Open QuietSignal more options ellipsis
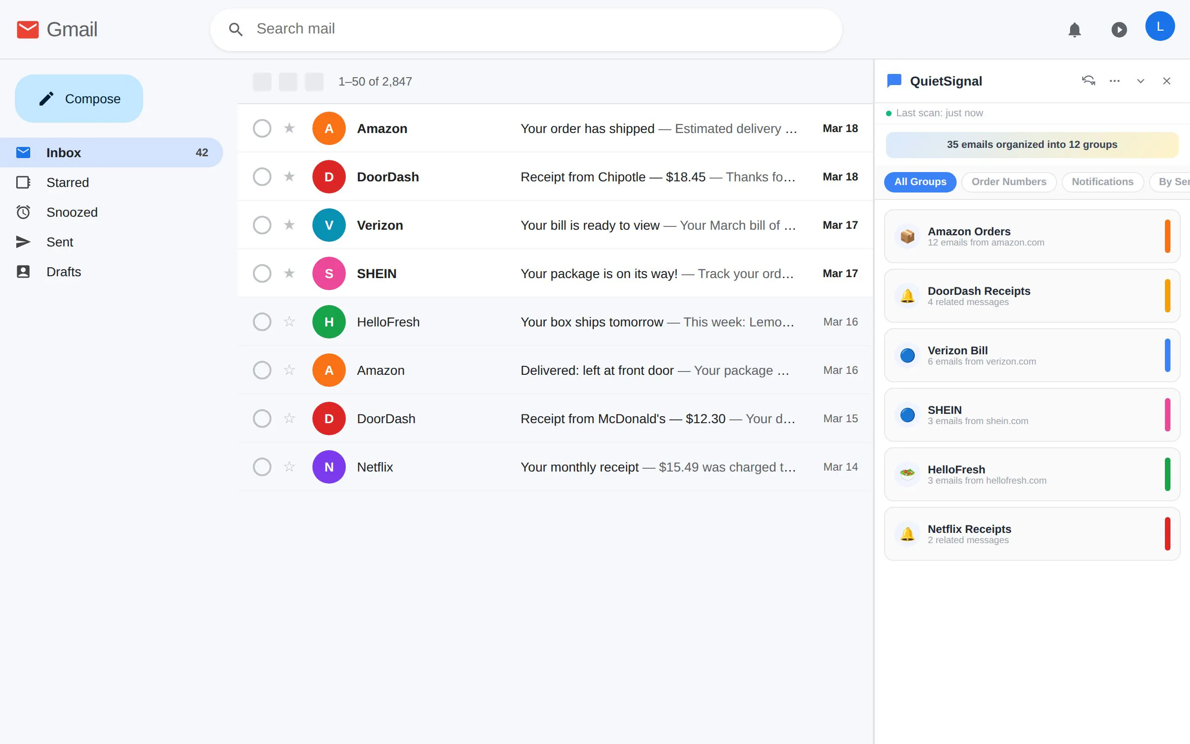 [x=1114, y=81]
